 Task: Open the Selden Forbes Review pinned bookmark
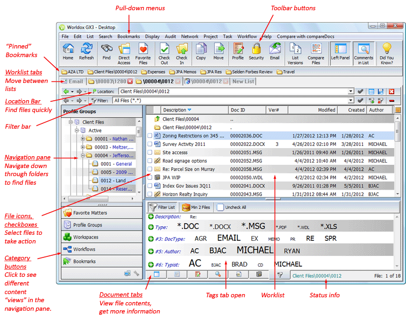click(249, 72)
